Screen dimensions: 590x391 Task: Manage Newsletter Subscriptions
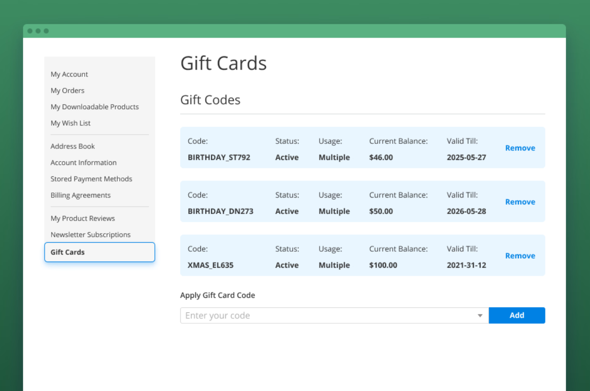[x=91, y=234]
